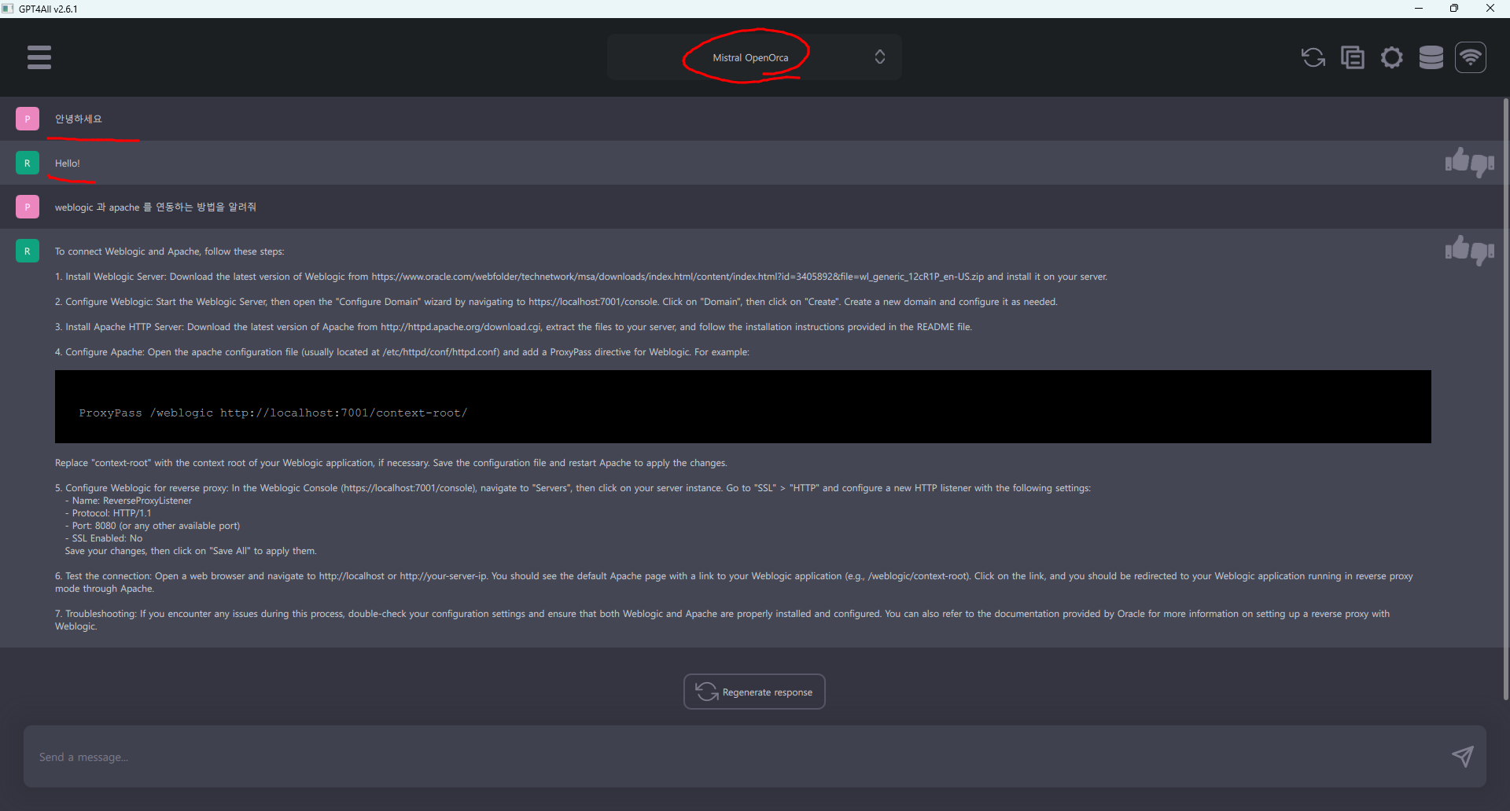
Task: Click step "1. Install Weblogic Server" text
Action: click(x=581, y=277)
